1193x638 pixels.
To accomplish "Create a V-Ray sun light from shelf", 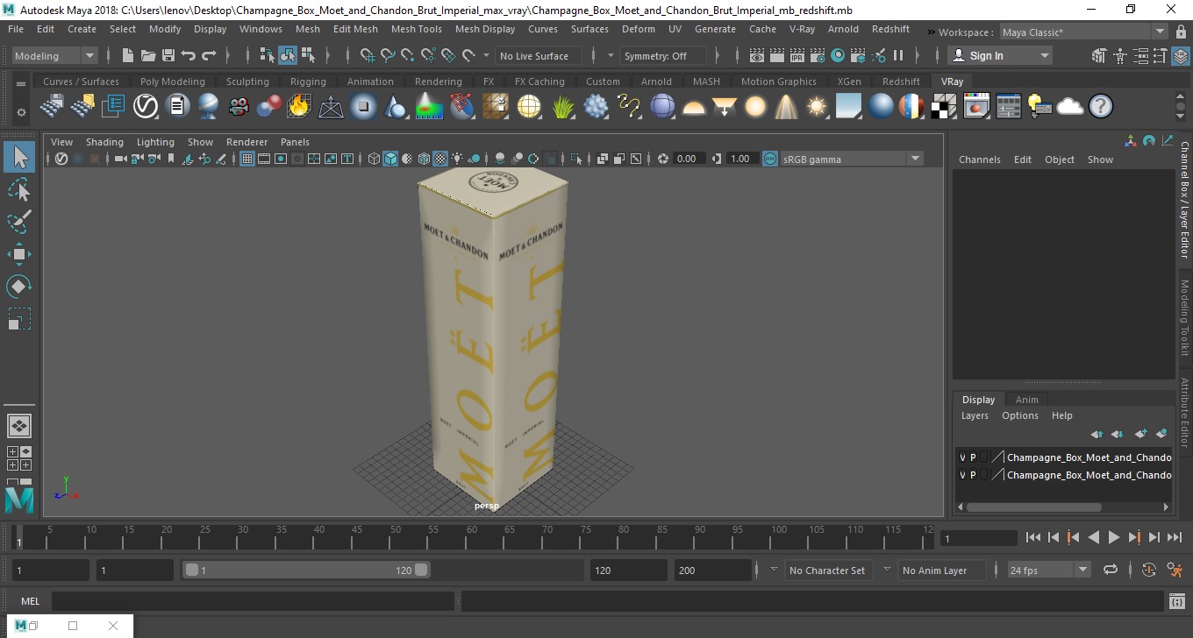I will 817,107.
